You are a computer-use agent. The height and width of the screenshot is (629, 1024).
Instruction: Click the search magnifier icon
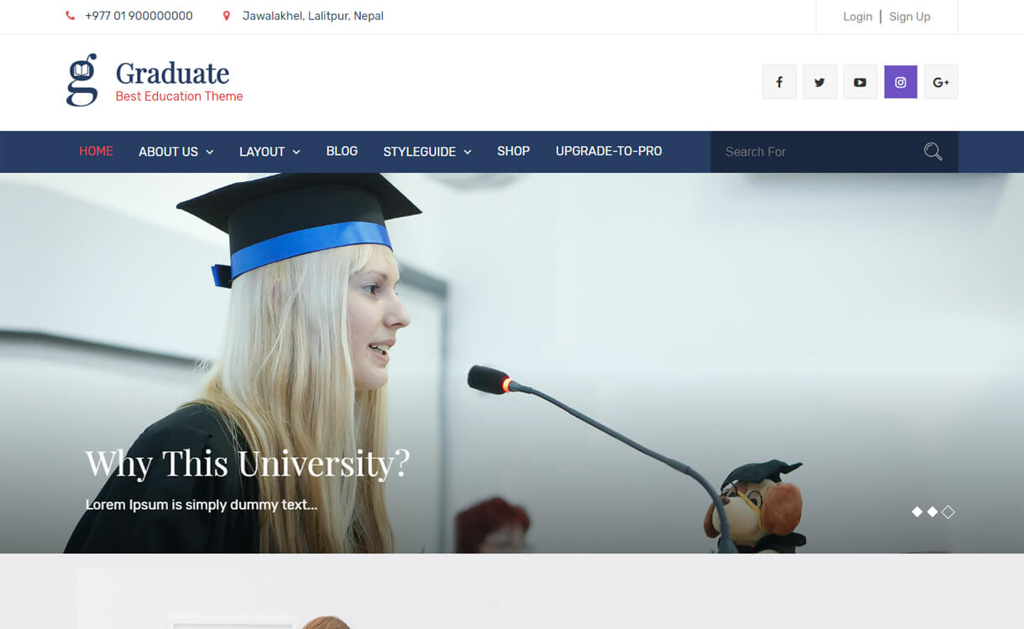tap(933, 152)
